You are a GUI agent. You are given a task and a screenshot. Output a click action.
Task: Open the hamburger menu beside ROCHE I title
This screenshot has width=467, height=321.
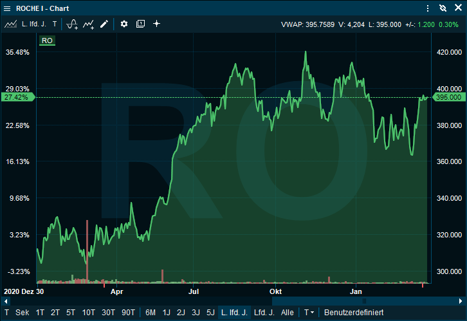click(x=8, y=8)
